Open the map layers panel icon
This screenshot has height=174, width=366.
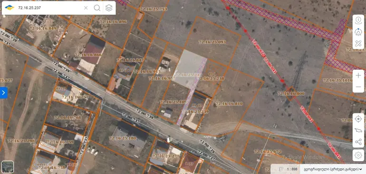[x=109, y=8]
